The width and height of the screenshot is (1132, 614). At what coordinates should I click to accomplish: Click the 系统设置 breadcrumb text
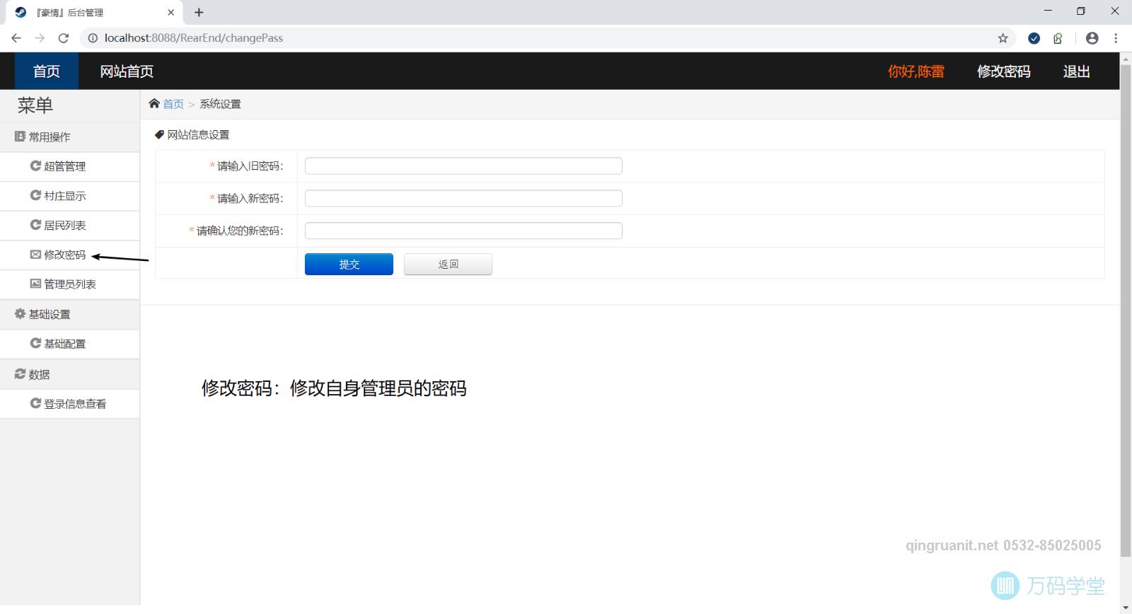[x=220, y=104]
